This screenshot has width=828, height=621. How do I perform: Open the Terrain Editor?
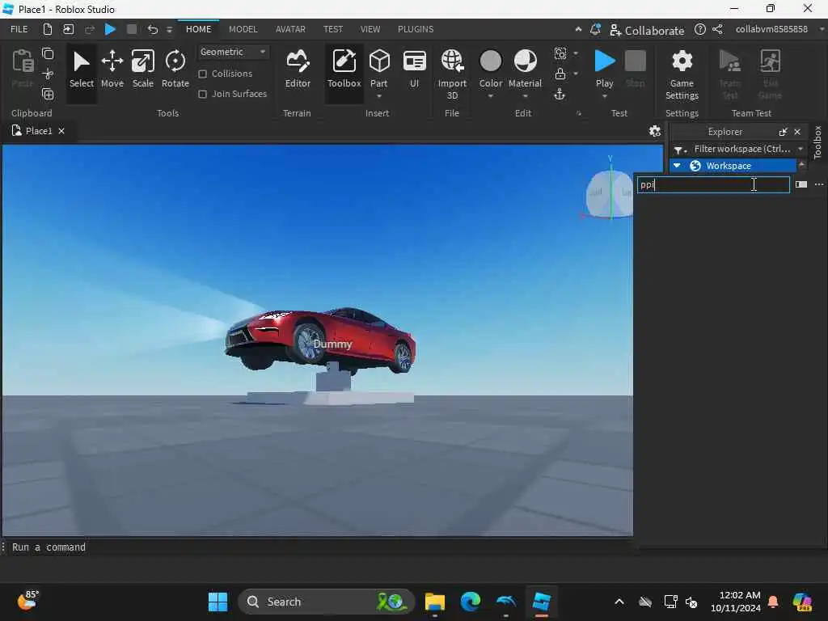(x=298, y=70)
